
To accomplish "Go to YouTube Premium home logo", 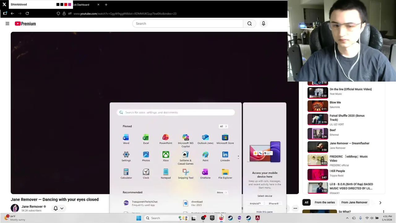I will [25, 24].
